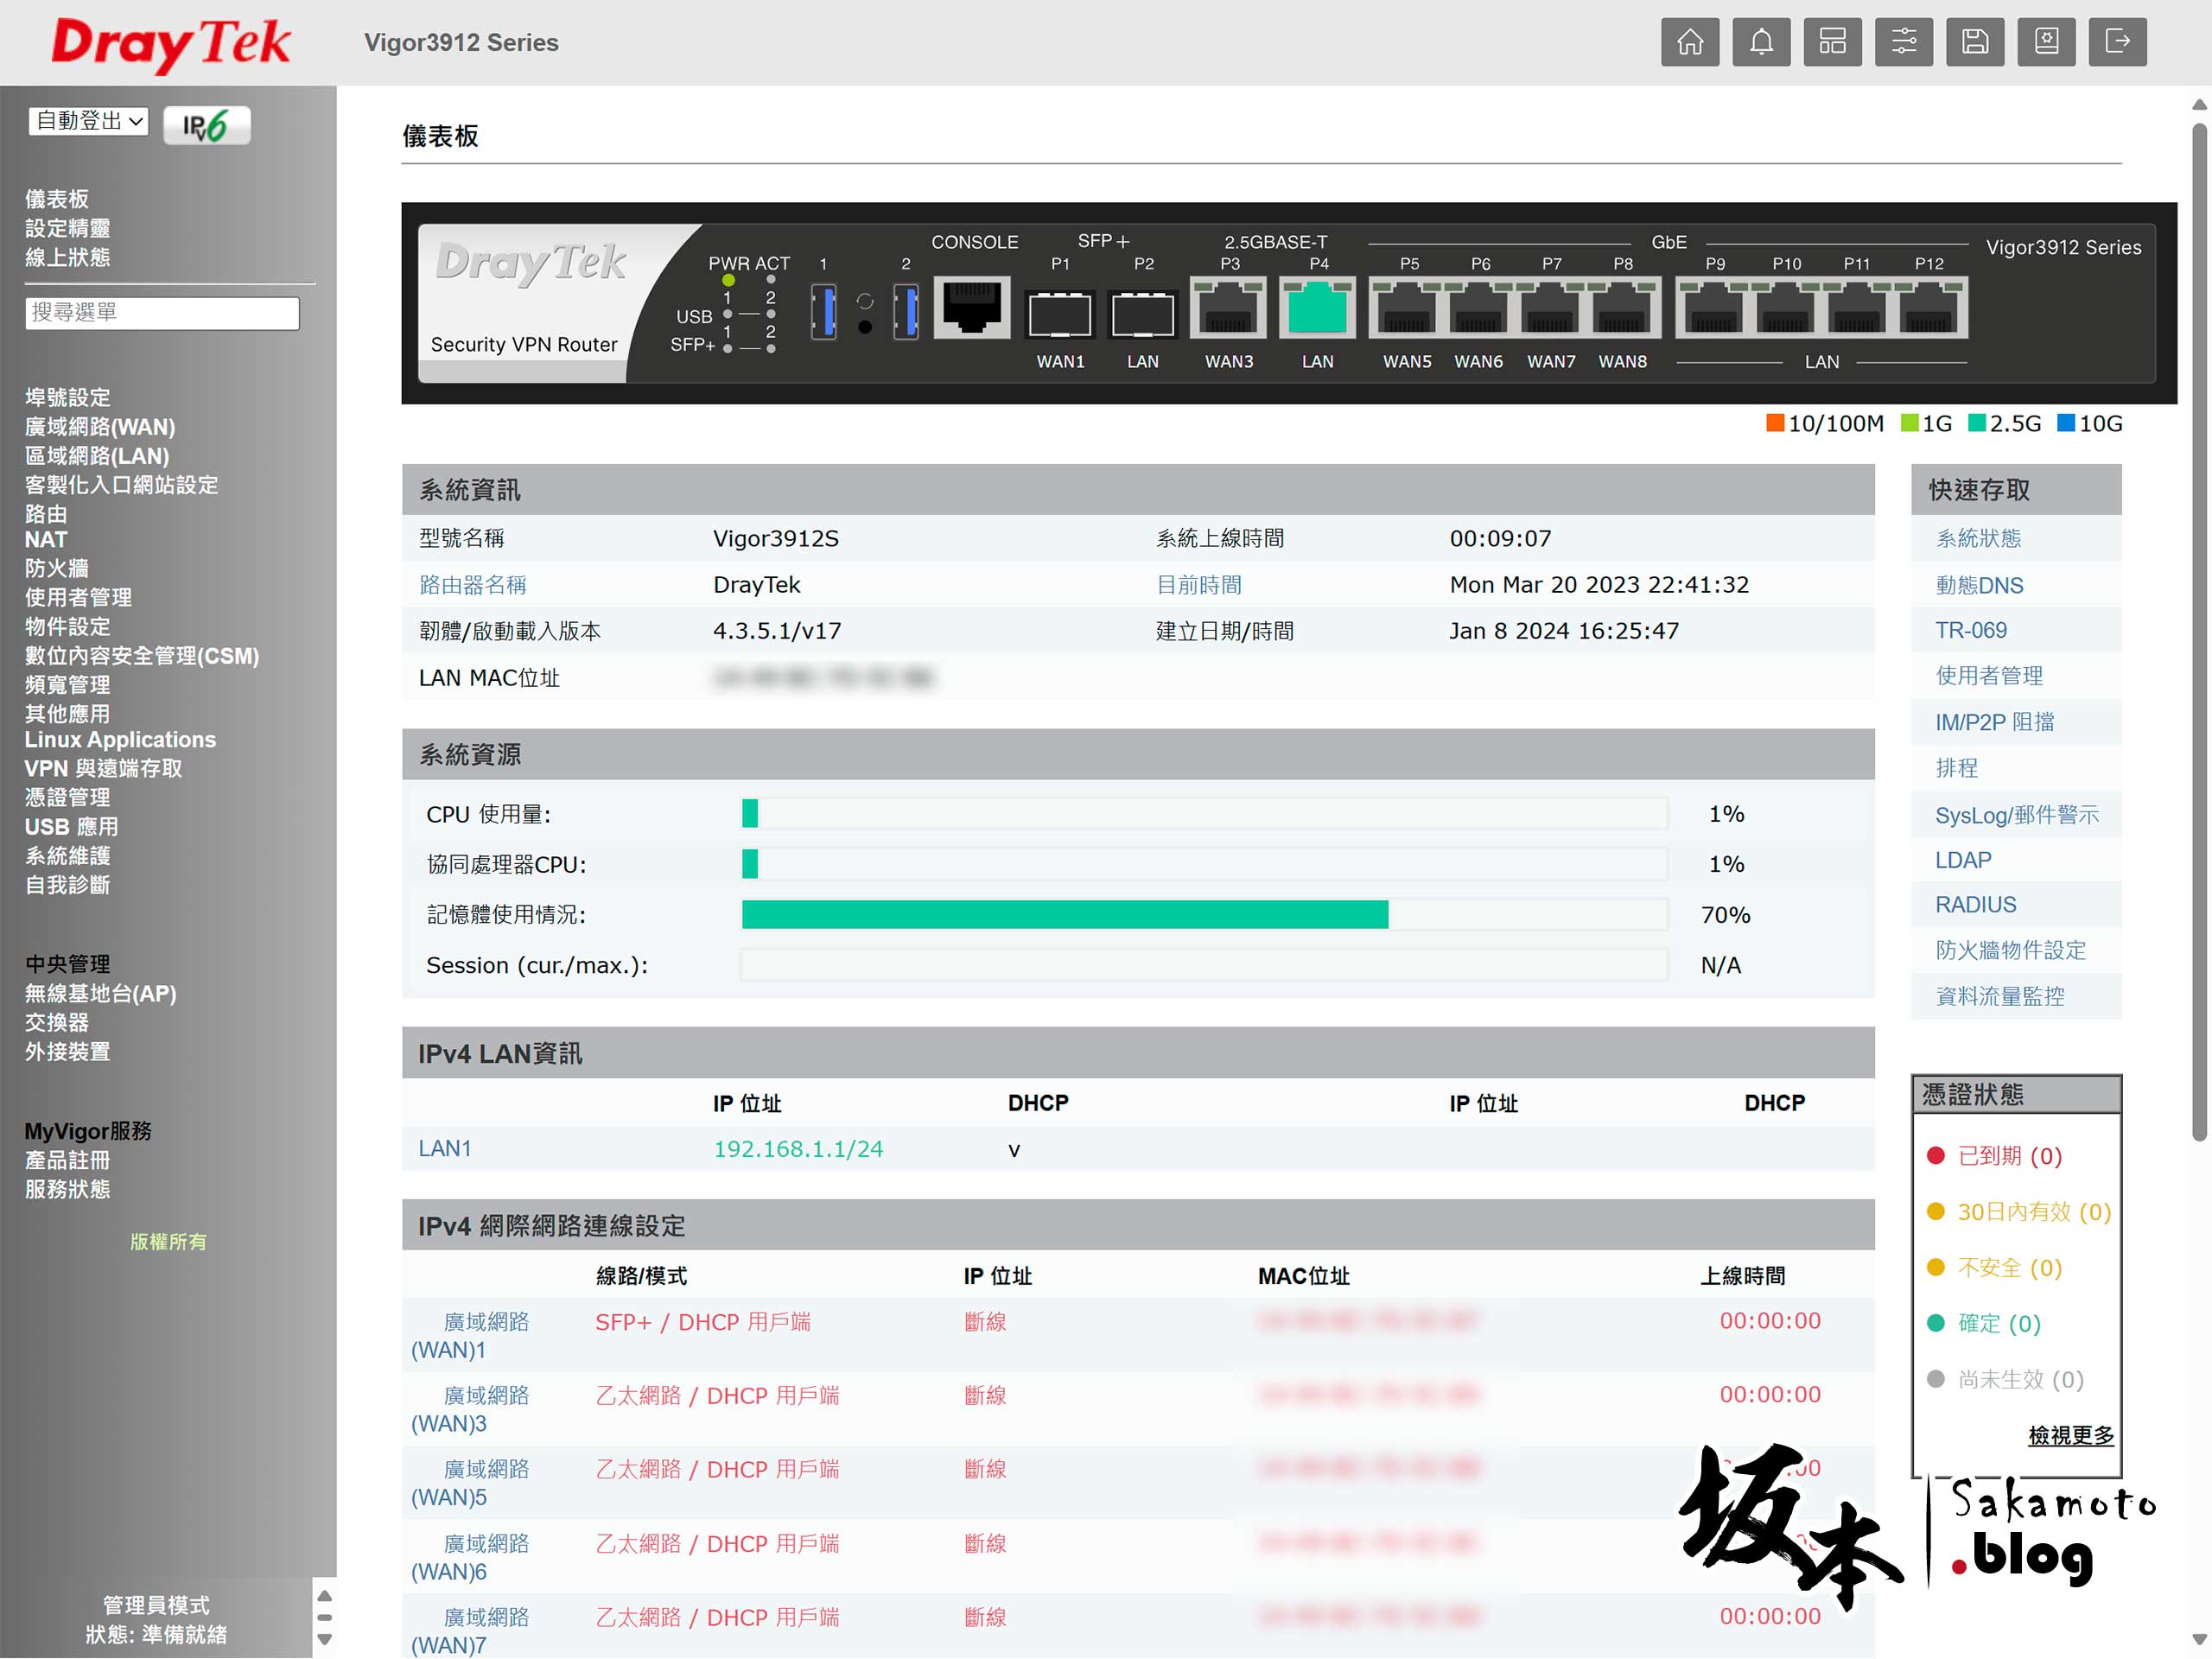This screenshot has height=1659, width=2212.
Task: Click USB port 1 on device panel
Action: tap(824, 311)
